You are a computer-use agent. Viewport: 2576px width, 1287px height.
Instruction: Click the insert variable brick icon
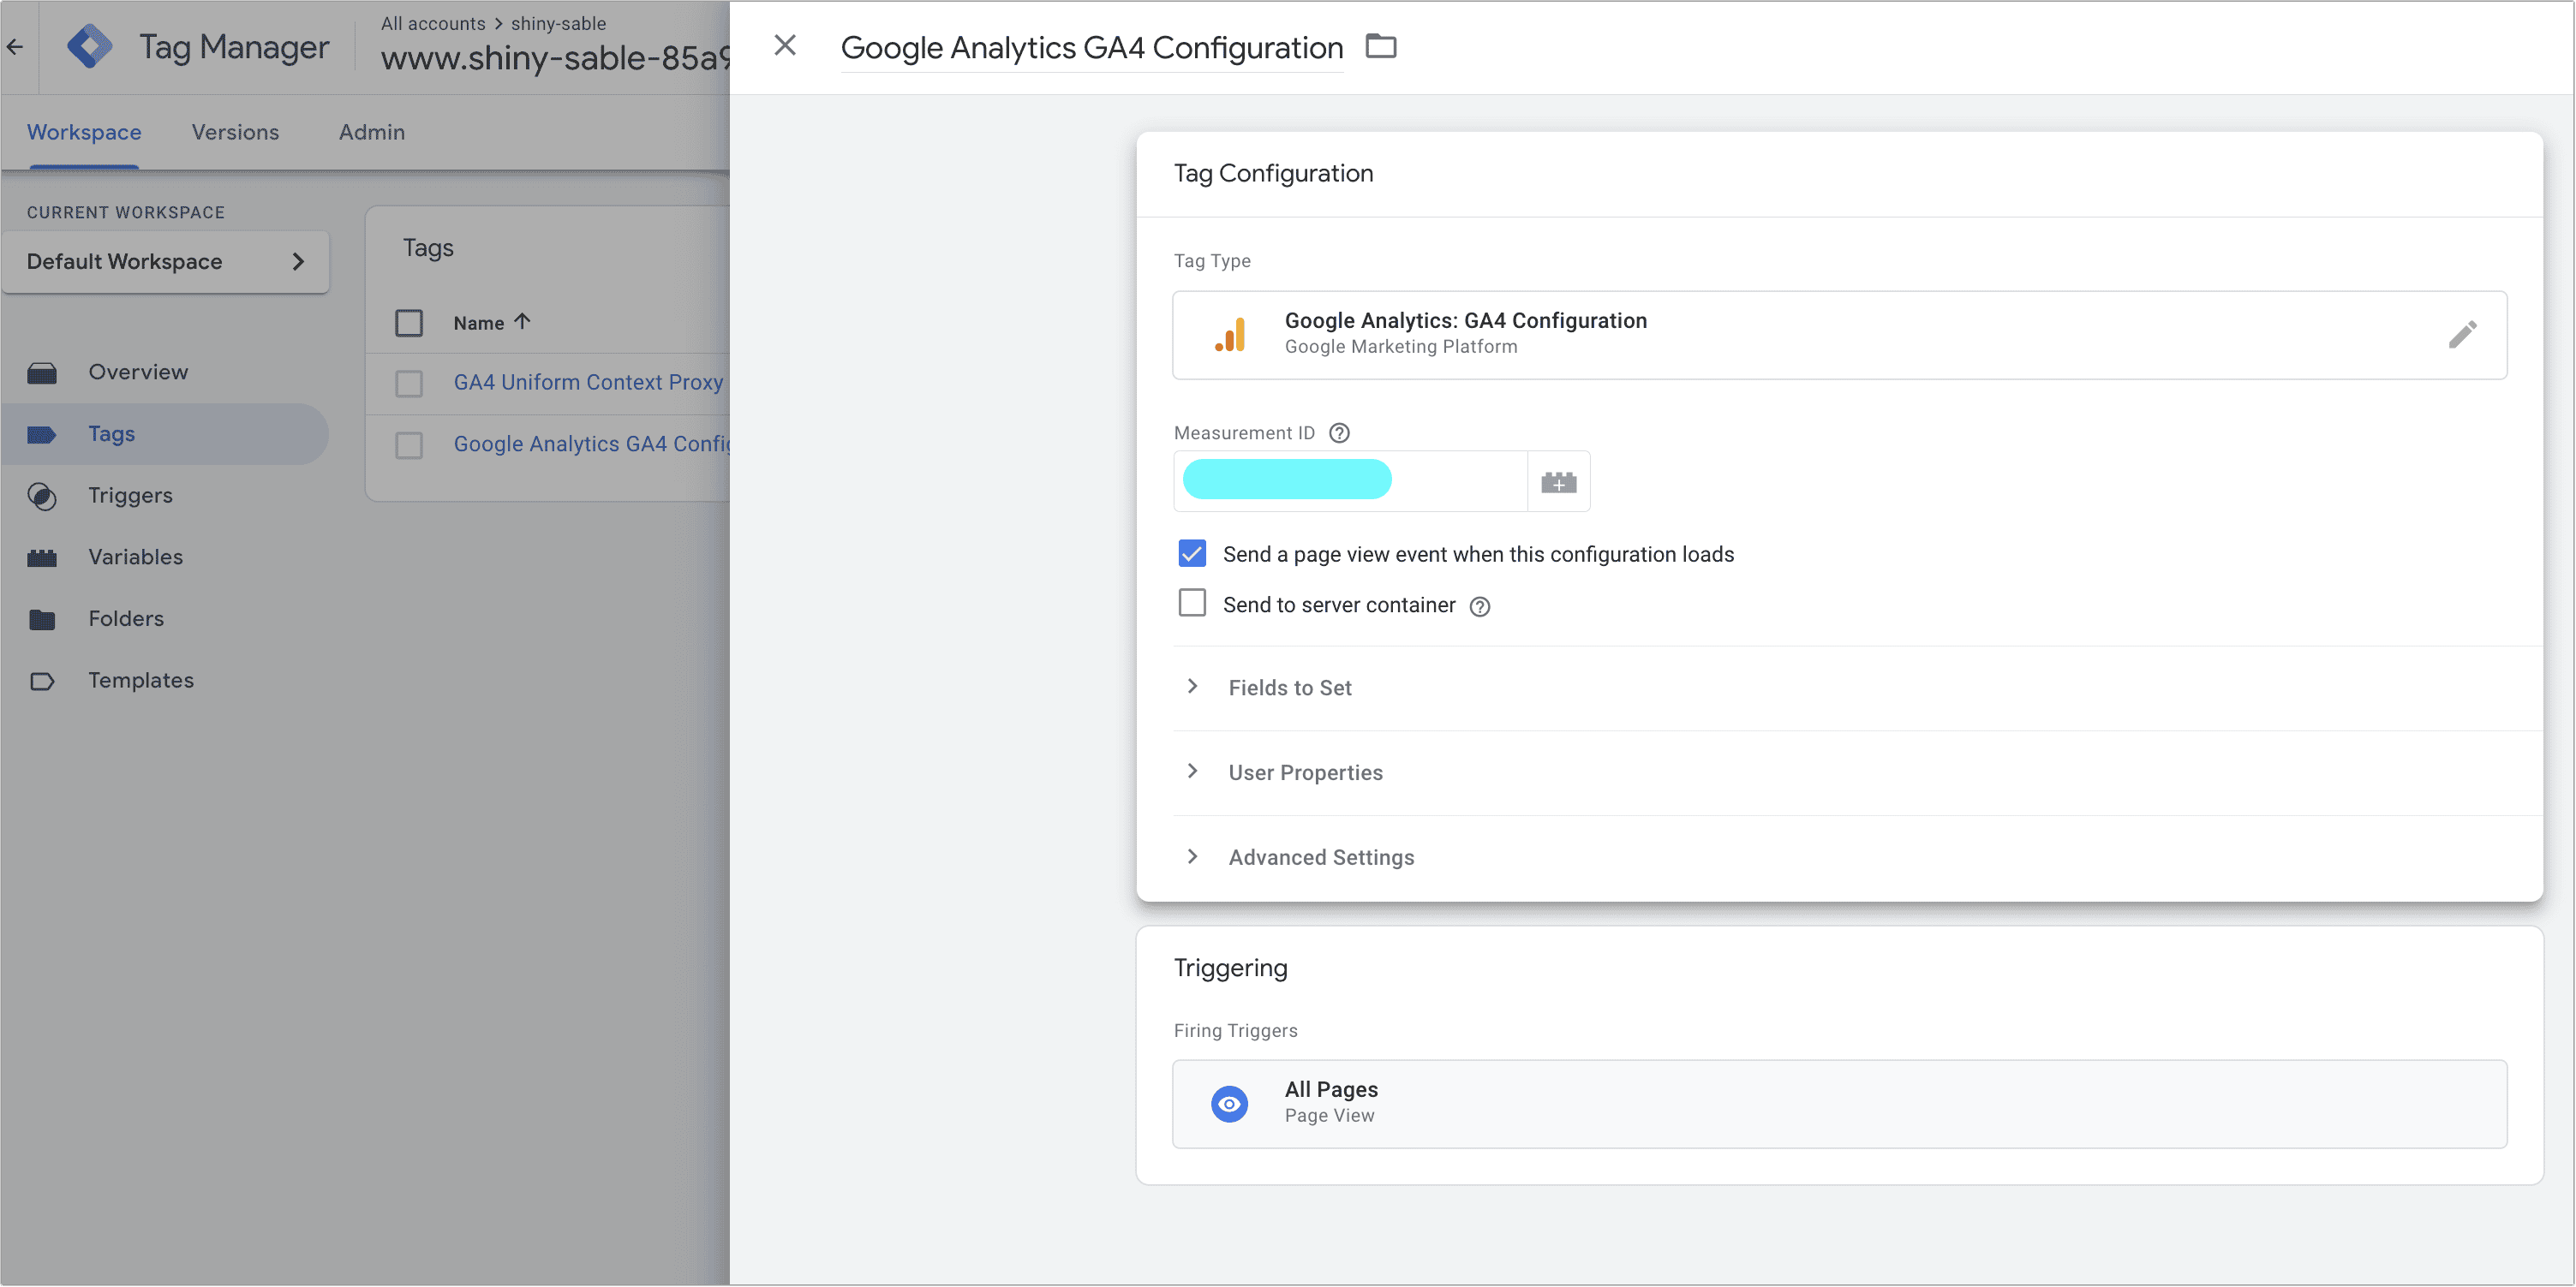[1558, 483]
